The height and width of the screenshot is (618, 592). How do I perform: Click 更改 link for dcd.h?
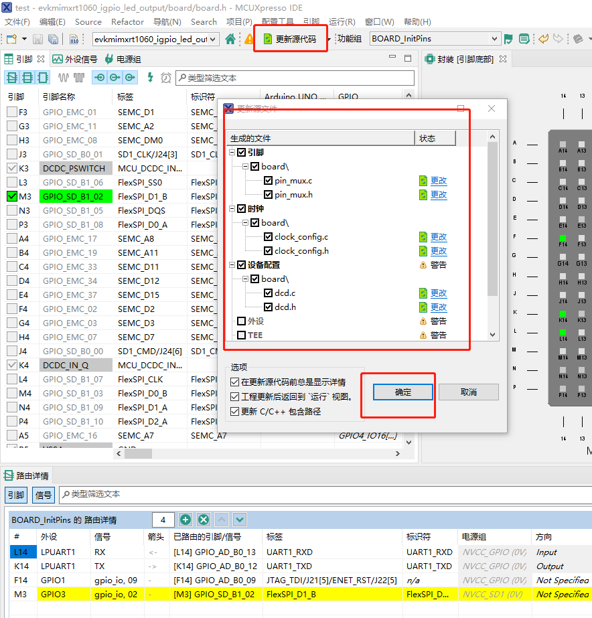click(x=439, y=307)
